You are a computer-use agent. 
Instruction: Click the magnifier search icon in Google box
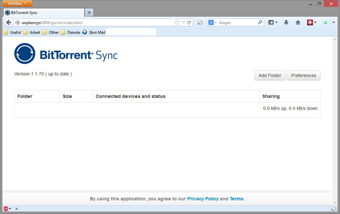coord(260,23)
